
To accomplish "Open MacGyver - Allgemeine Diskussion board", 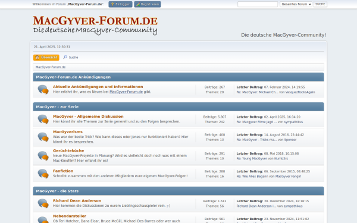I will (88, 117).
